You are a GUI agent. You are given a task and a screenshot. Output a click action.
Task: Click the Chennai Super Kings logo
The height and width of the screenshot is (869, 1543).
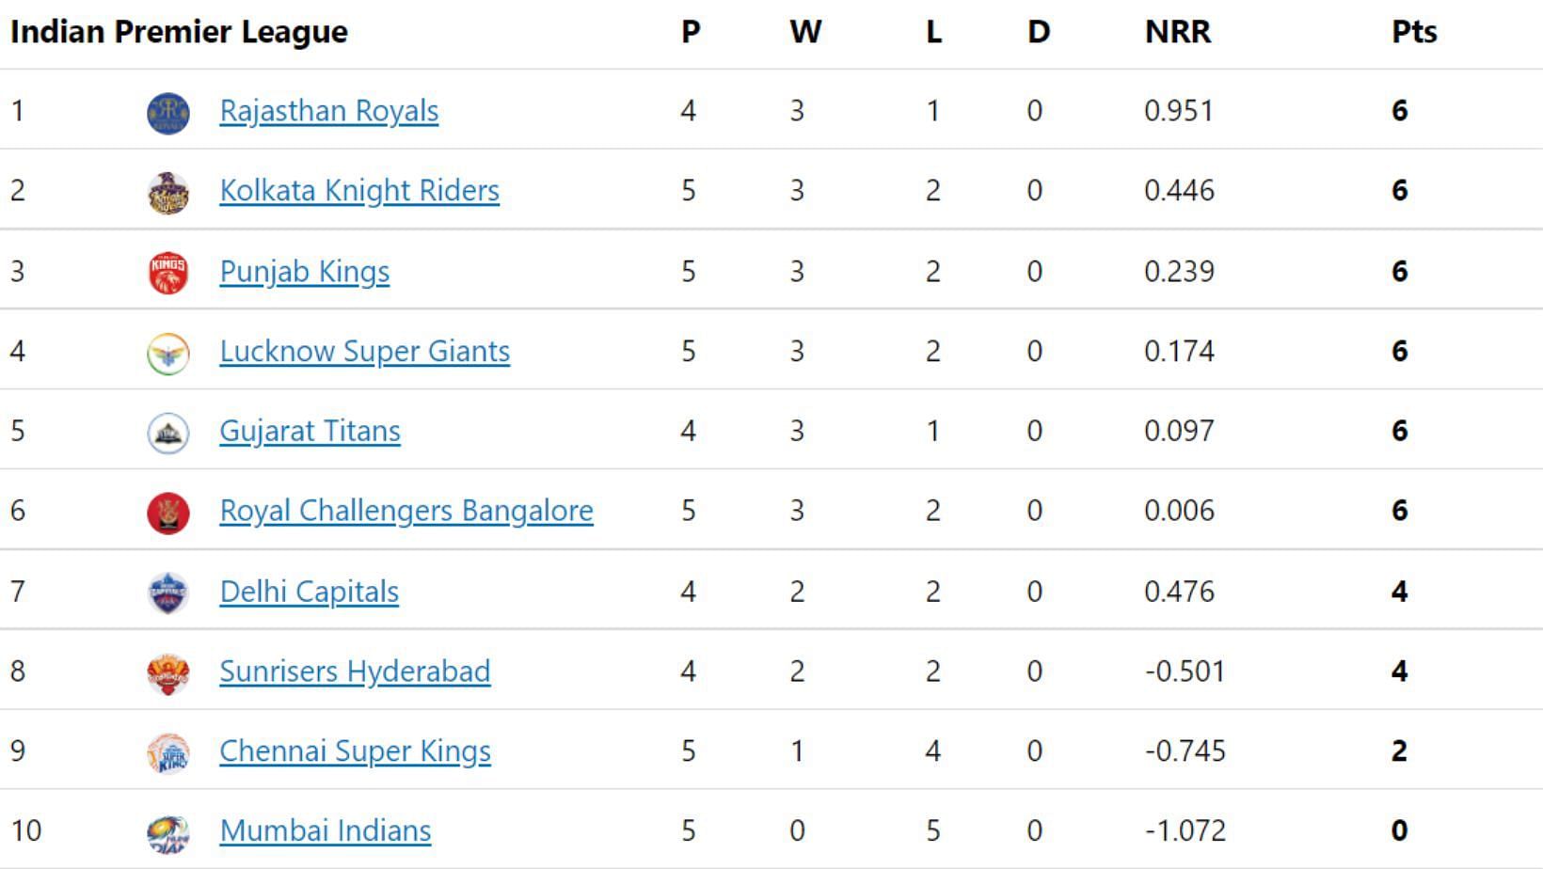(x=168, y=752)
